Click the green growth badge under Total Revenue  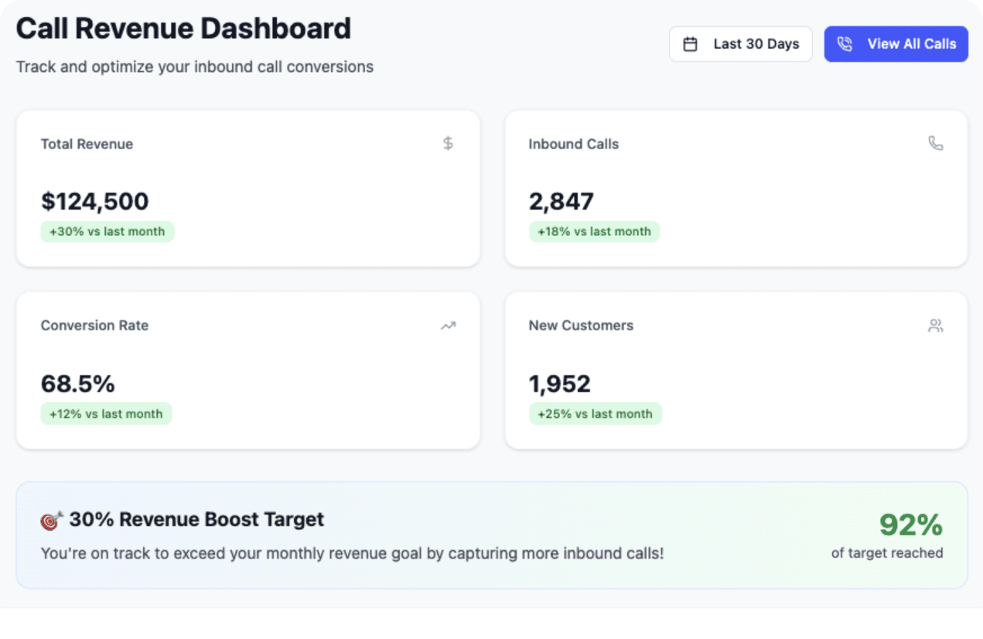tap(107, 231)
